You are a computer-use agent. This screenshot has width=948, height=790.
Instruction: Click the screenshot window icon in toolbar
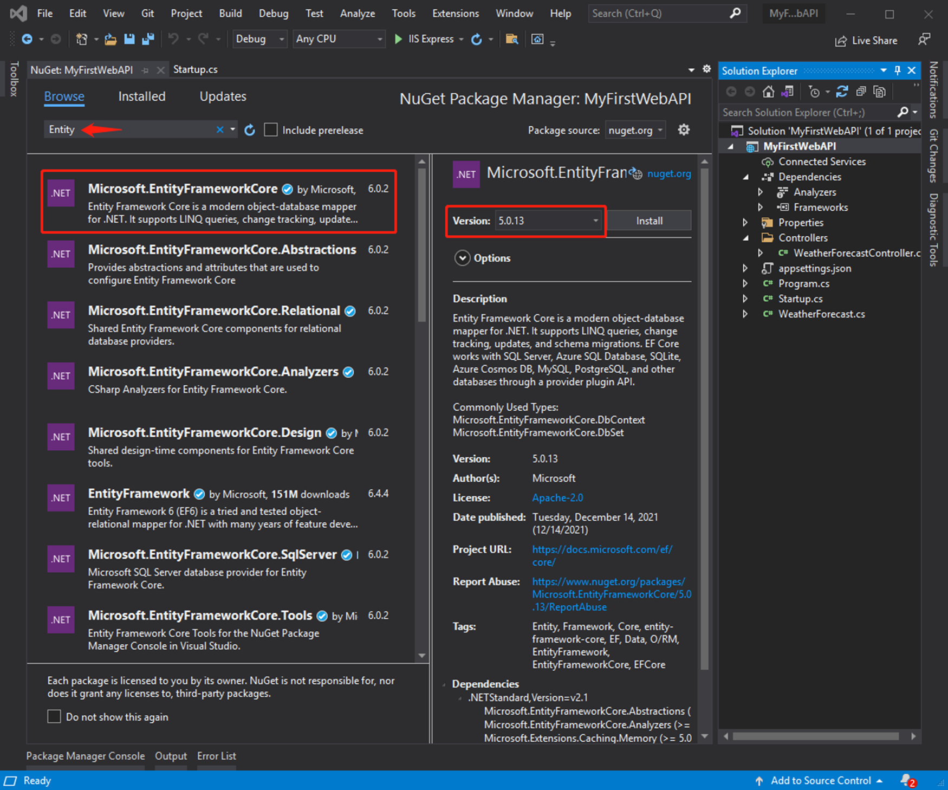click(x=537, y=39)
